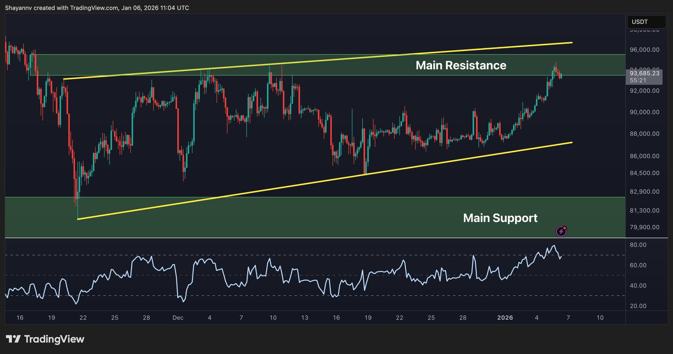Click the TradingView wordmark text at bottom
The height and width of the screenshot is (354, 673).
coord(54,339)
